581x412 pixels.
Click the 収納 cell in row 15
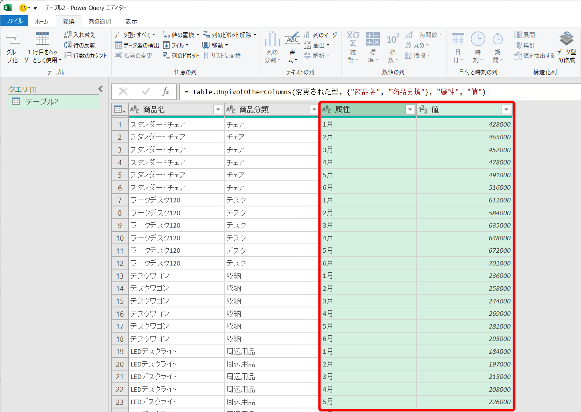272,301
